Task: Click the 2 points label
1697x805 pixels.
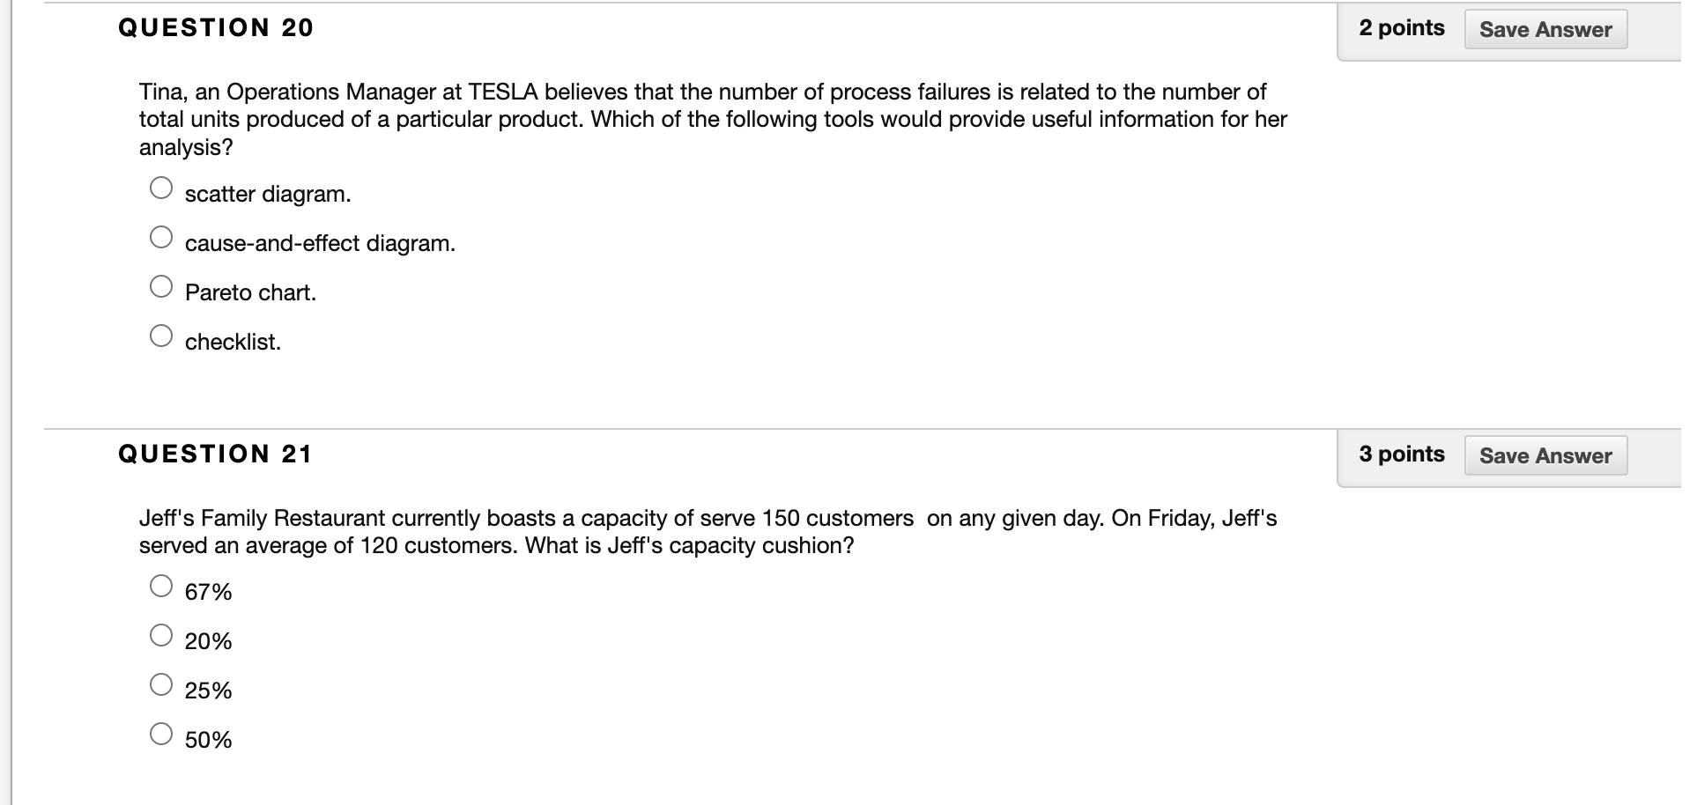Action: pos(1401,27)
